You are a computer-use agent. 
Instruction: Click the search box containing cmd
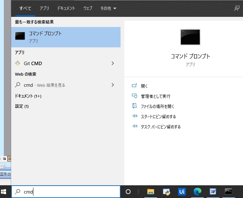(66, 192)
